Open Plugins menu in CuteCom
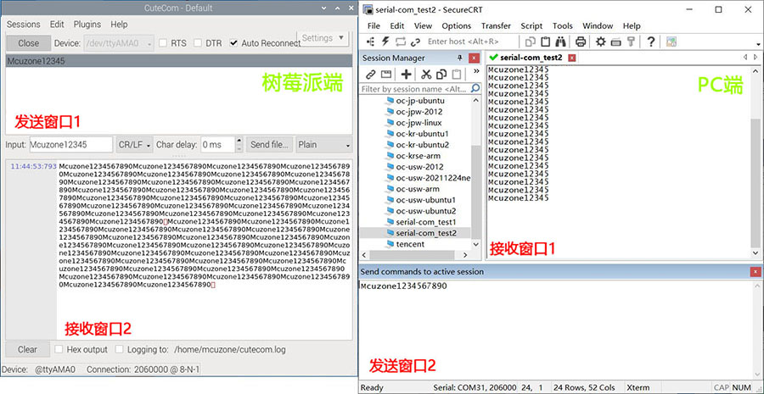764x394 pixels. pos(87,25)
